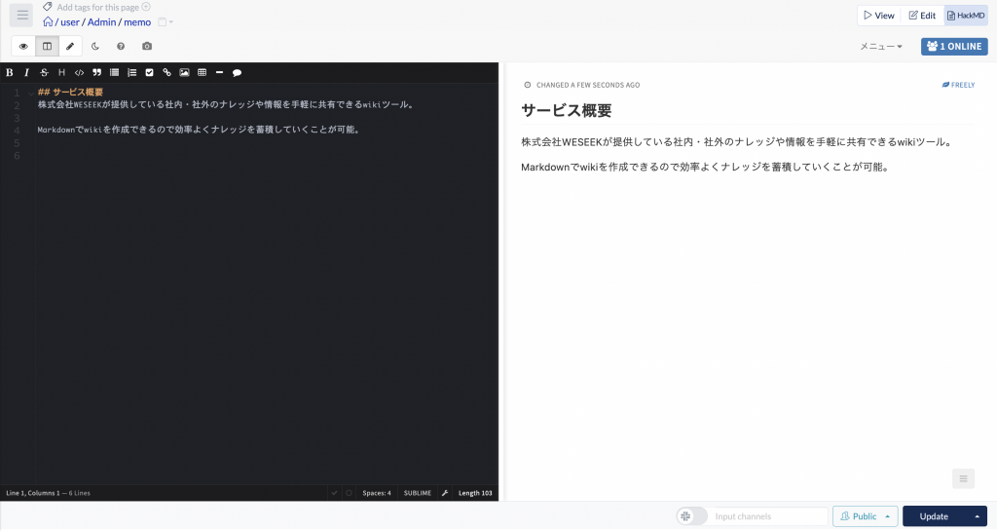Insert a heading with the H icon
The image size is (997, 531).
pyautogui.click(x=61, y=72)
